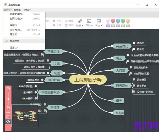Click the blue priority 2 icon
The height and width of the screenshot is (134, 163).
118,21
